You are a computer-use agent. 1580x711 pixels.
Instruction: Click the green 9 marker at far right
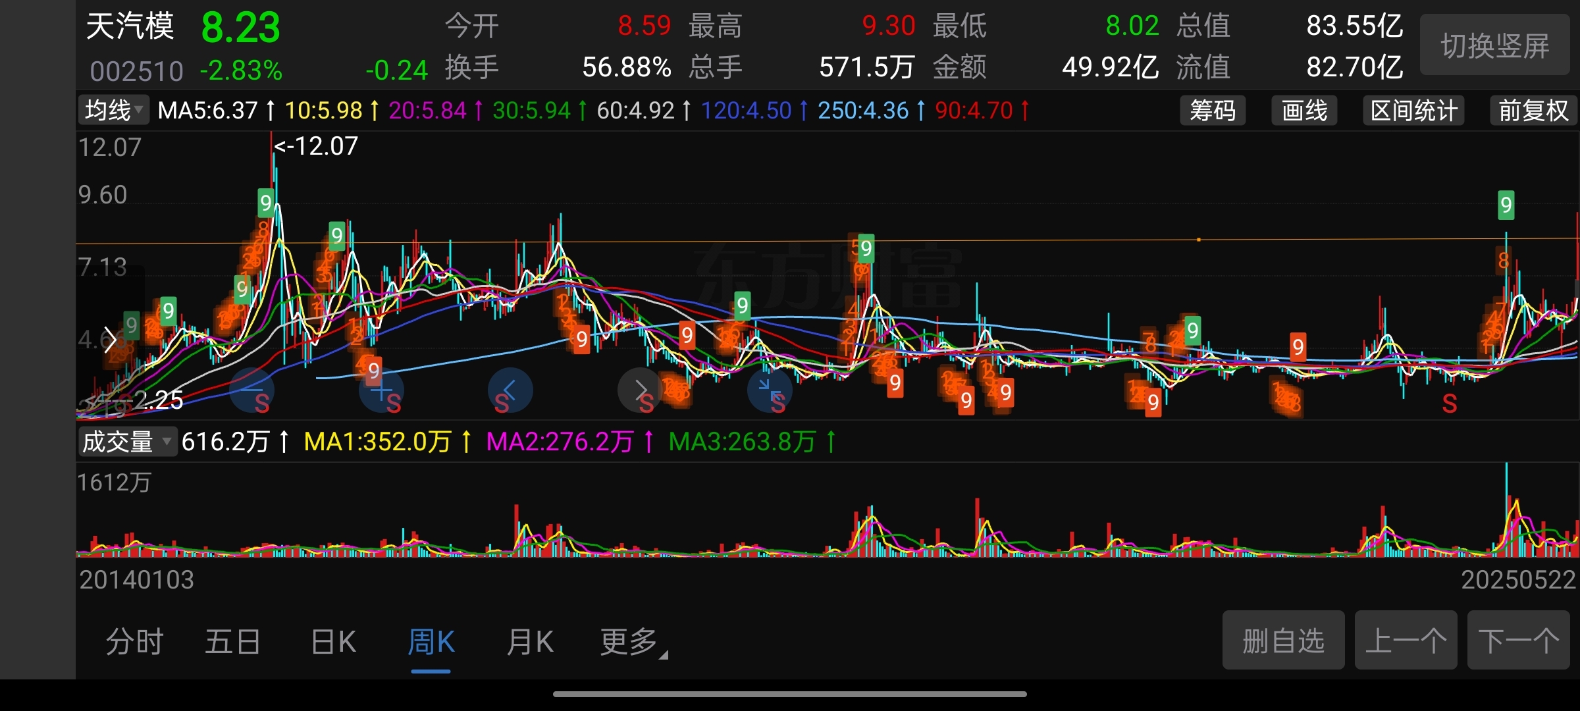(x=1506, y=205)
